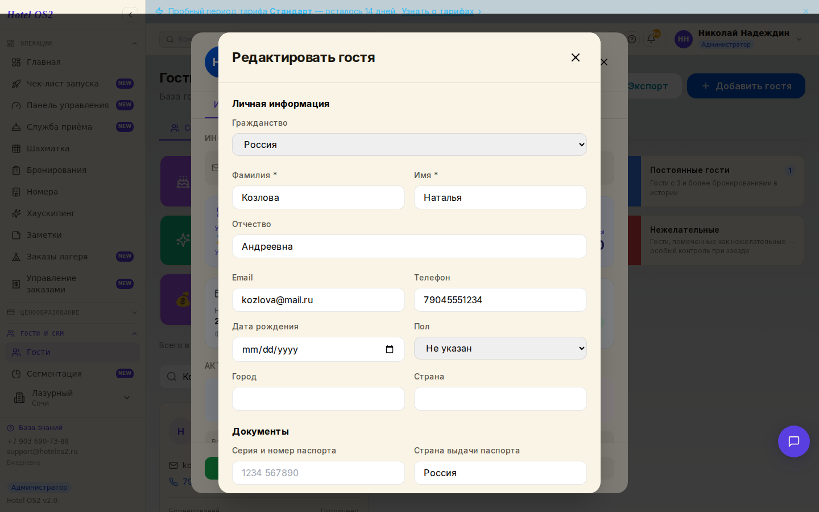Screen dimensions: 819x512
Task: Open the Постоянные гости card
Action: tap(715, 181)
